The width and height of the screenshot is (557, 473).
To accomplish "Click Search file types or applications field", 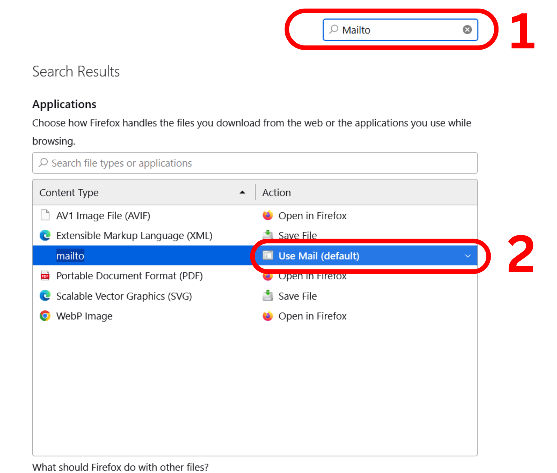I will tap(255, 163).
